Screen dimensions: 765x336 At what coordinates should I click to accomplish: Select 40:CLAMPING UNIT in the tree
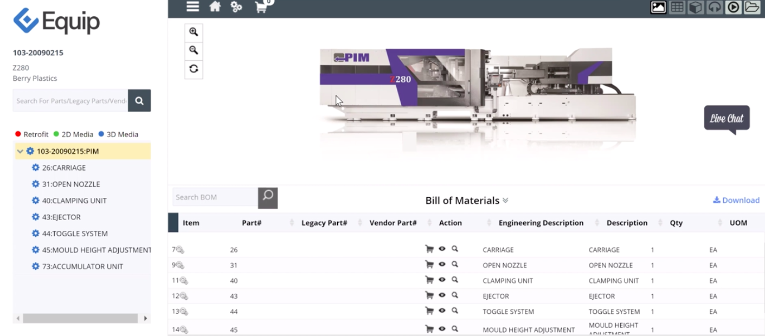click(x=74, y=201)
